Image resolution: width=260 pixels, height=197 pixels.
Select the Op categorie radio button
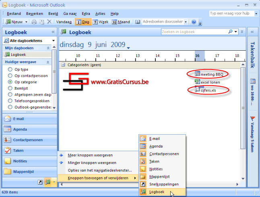point(10,82)
